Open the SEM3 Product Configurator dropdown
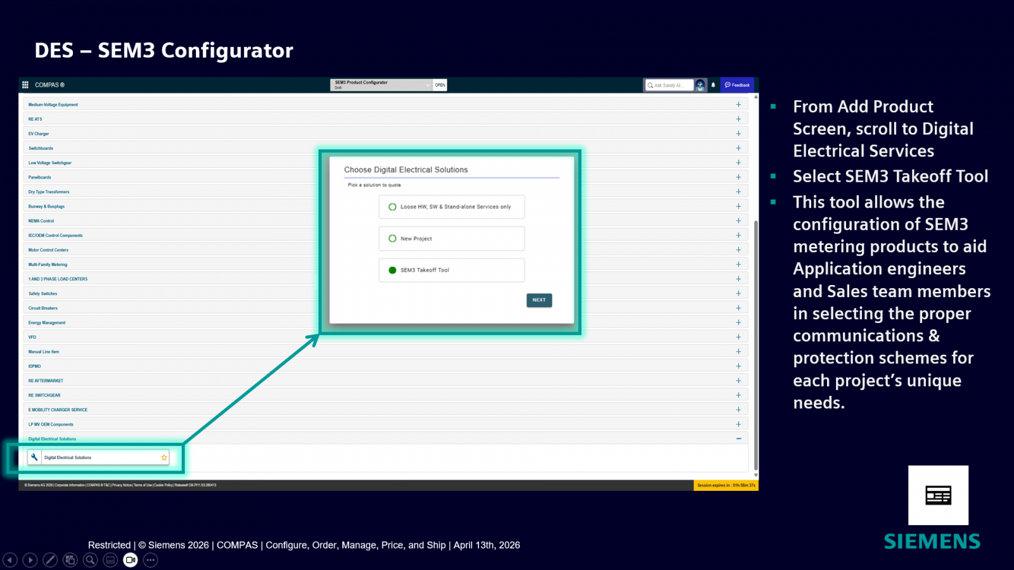The height and width of the screenshot is (570, 1014). (428, 85)
